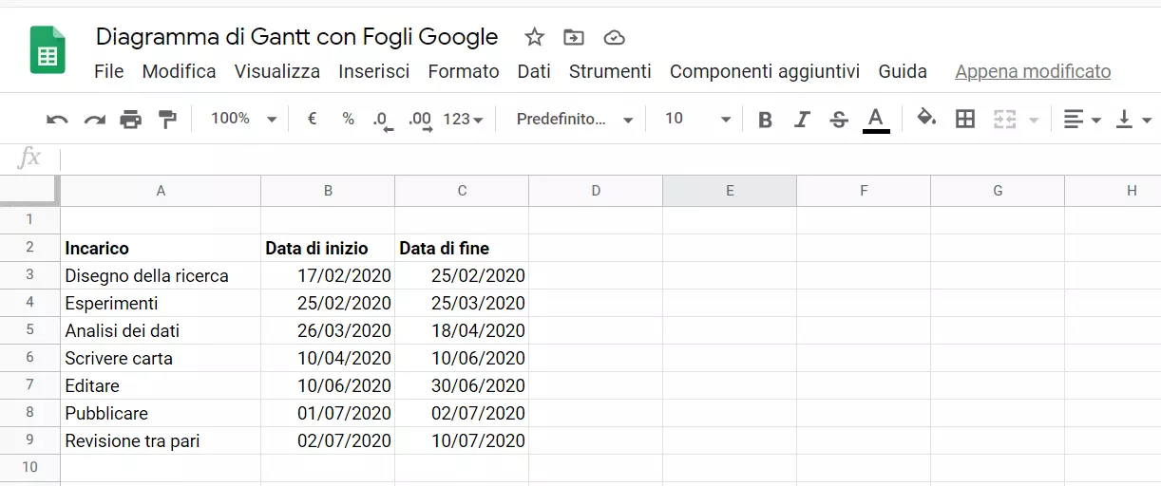
Task: Toggle strikethrough formatting
Action: pyautogui.click(x=839, y=120)
